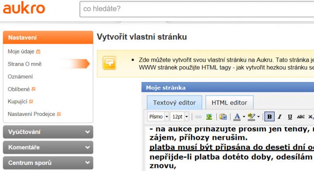Switch to the HTML editor tab
Viewport: 314px width, 171px height.
tap(230, 103)
